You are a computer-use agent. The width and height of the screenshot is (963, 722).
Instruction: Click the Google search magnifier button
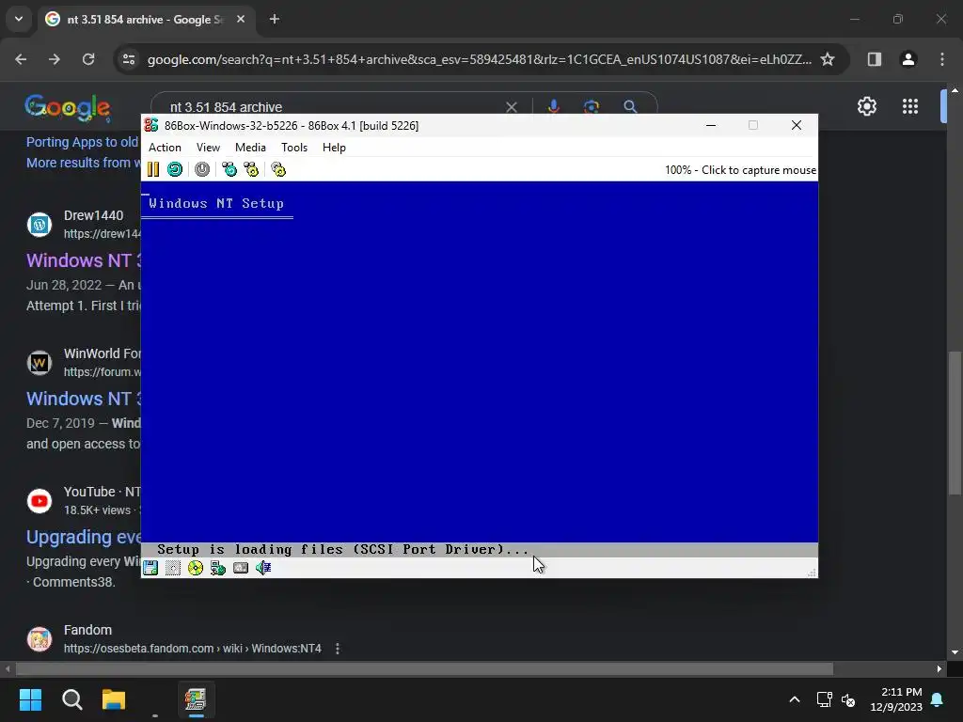630,107
